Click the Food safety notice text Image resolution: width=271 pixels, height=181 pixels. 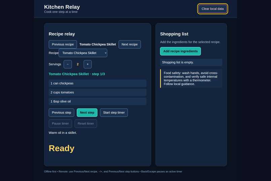(191, 79)
